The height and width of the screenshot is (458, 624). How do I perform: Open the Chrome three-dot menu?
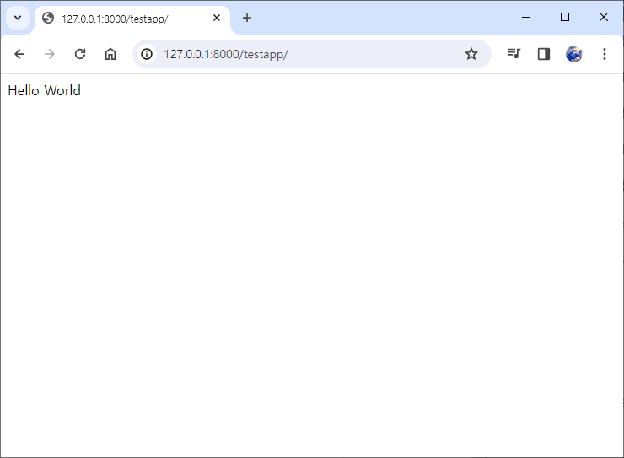click(x=604, y=54)
